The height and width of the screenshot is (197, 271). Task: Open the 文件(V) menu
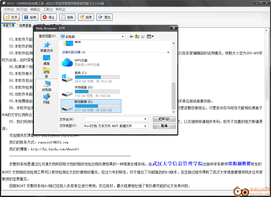[9, 9]
